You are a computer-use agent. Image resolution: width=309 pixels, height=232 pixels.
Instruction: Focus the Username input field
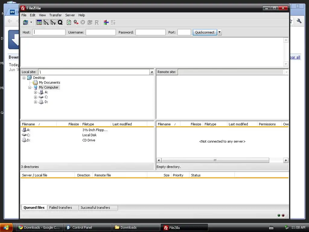pyautogui.click(x=101, y=32)
